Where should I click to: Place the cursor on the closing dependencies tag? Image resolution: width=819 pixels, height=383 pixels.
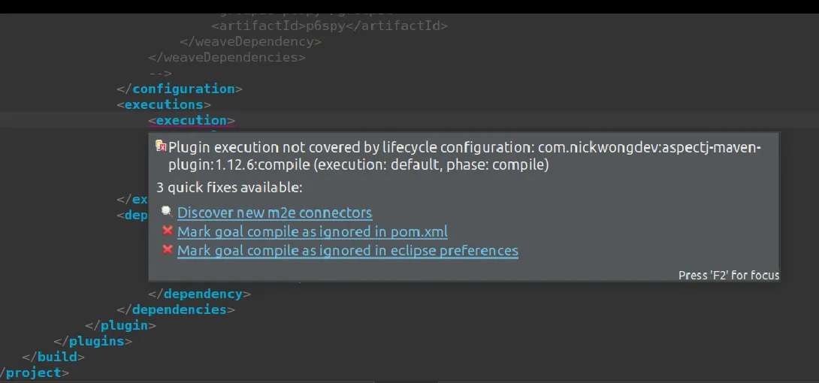pos(176,309)
